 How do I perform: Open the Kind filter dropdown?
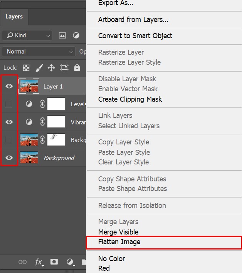tap(27, 35)
